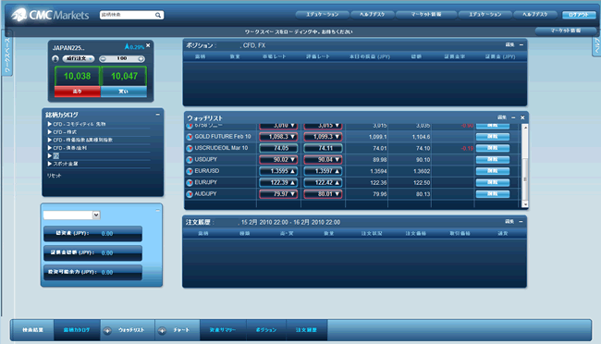Click blue action button in EUR/USD row

493,171
